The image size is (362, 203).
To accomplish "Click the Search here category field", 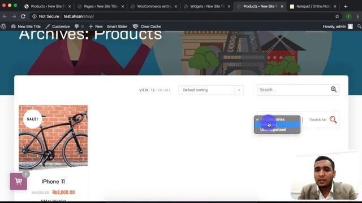I will coord(318,120).
